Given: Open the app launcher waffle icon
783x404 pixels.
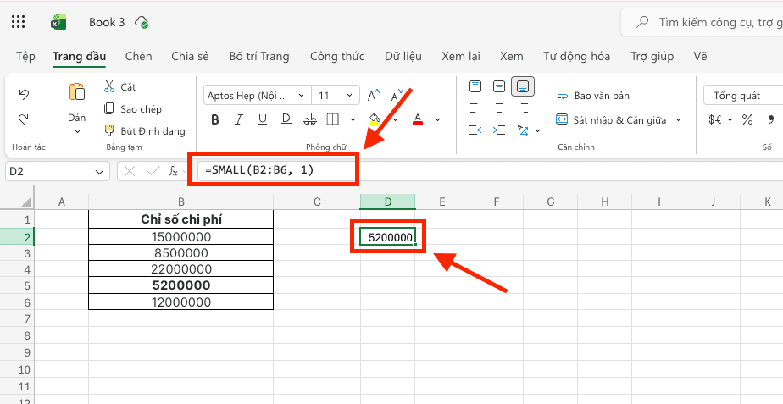Looking at the screenshot, I should point(19,22).
